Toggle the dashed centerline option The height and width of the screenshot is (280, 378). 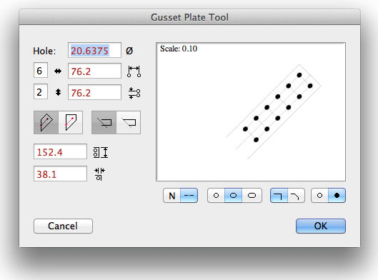point(189,196)
